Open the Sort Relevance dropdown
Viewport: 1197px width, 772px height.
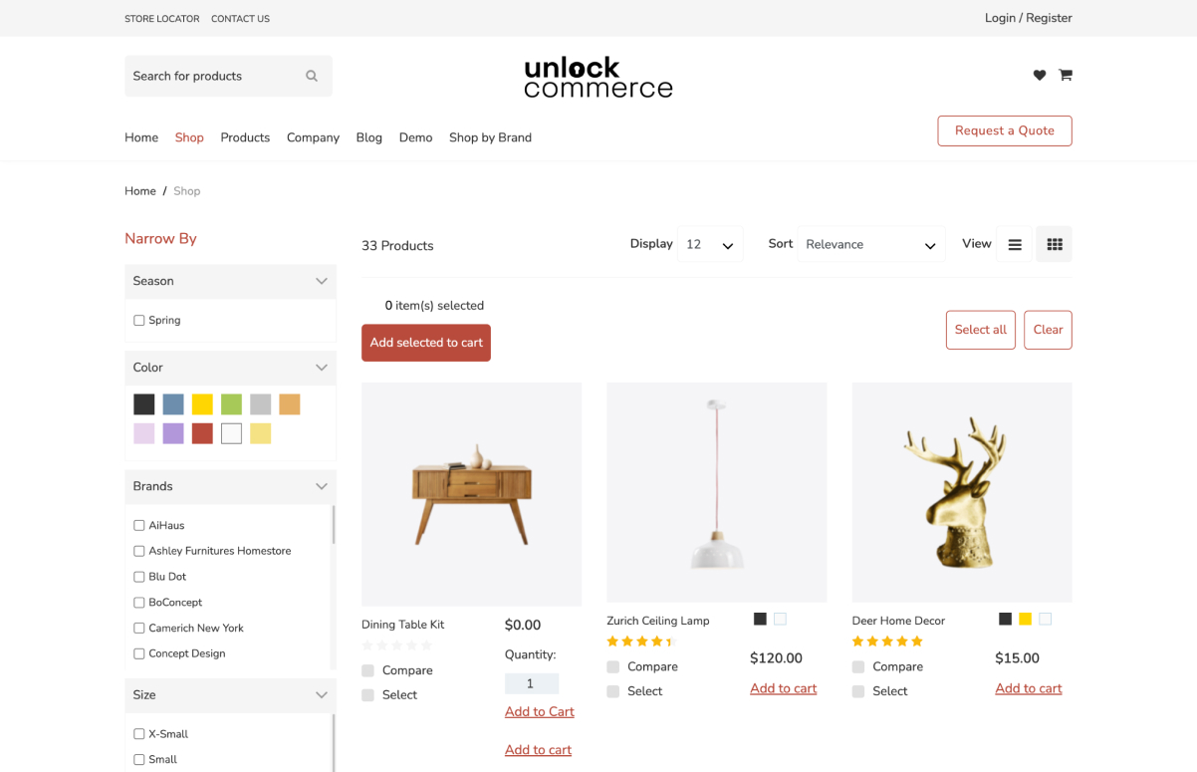click(x=871, y=244)
